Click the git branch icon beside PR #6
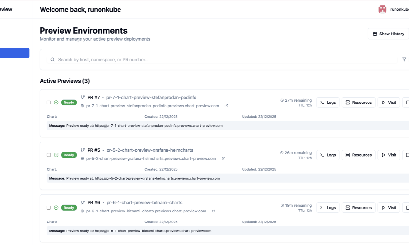409x245 pixels. click(83, 202)
